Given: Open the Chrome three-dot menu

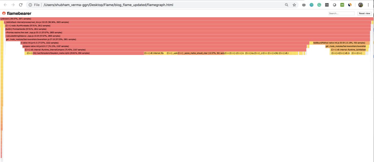Looking at the screenshot, I should (368, 5).
